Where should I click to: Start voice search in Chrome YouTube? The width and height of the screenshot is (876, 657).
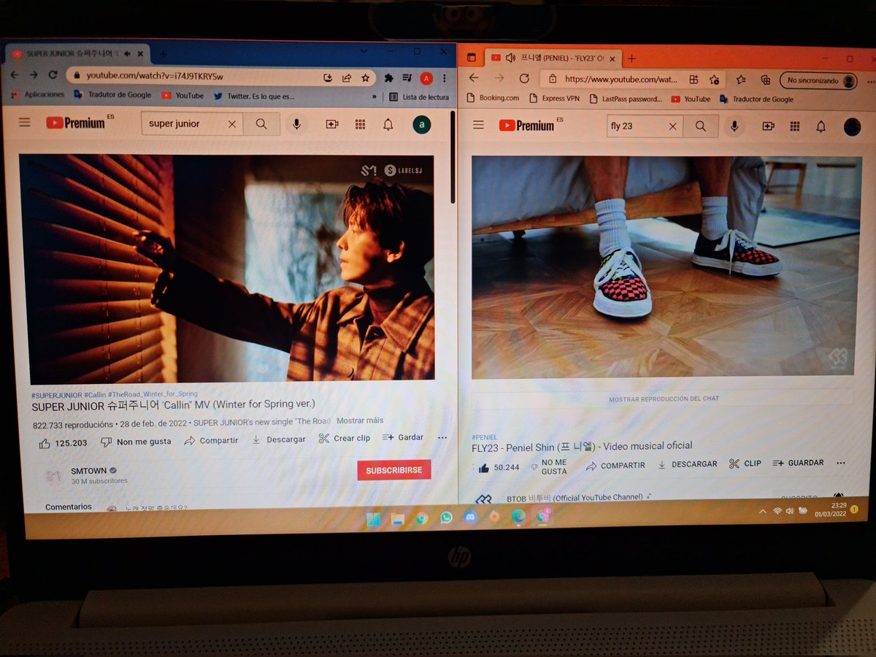(296, 124)
